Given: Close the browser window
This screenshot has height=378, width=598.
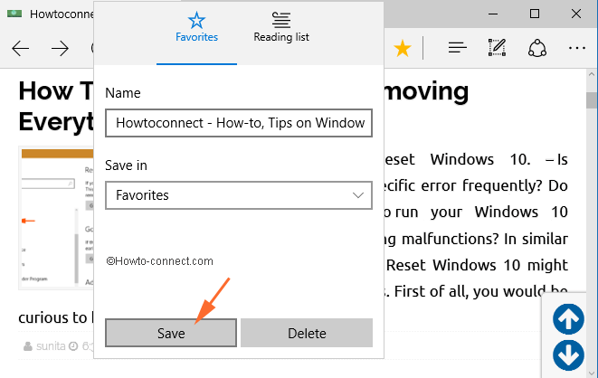Looking at the screenshot, I should 576,14.
